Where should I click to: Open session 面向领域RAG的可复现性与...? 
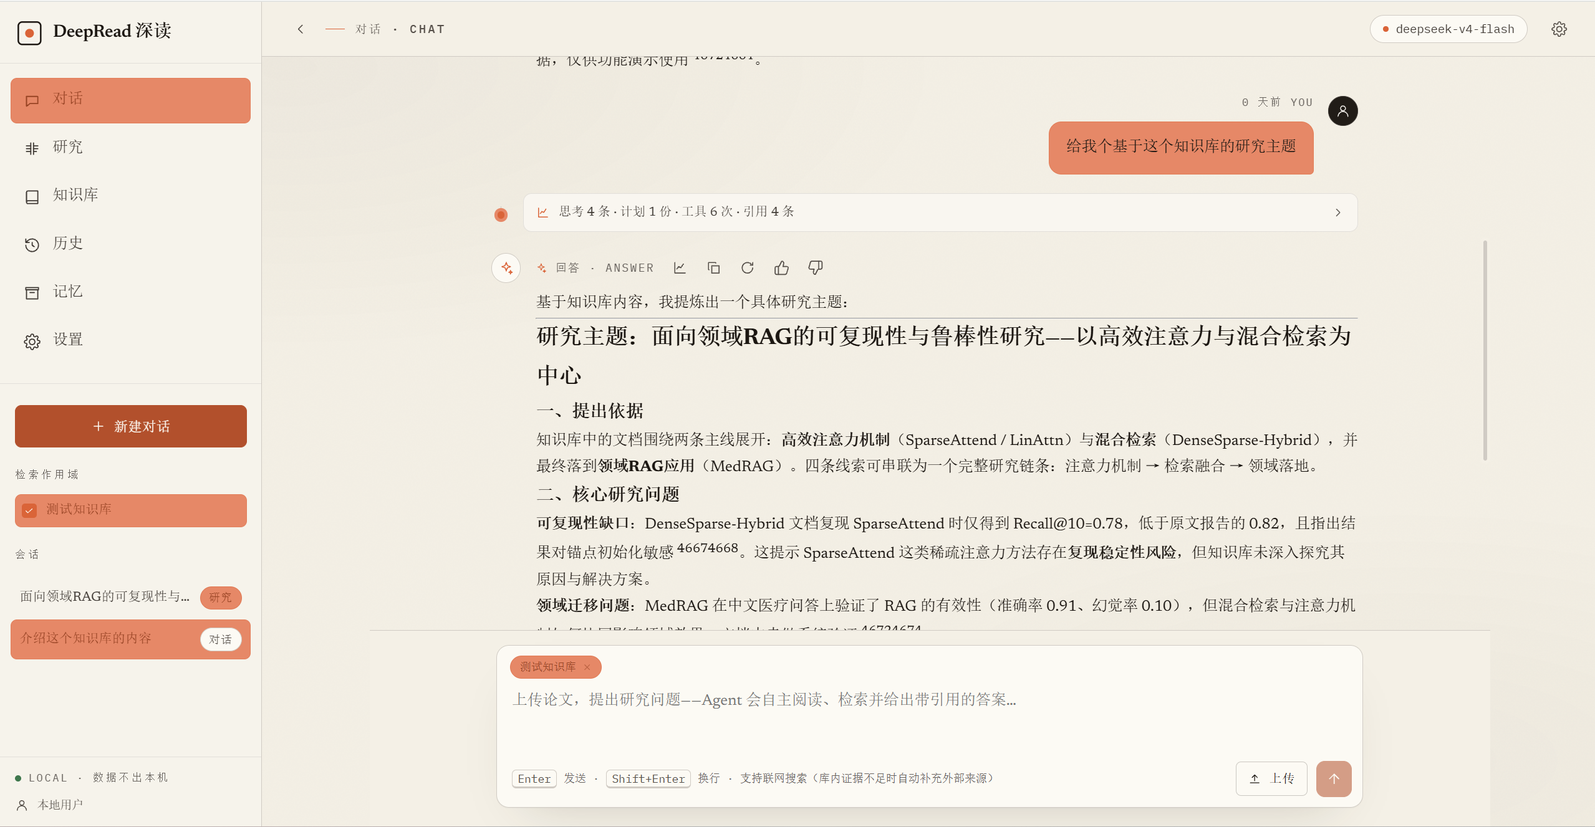105,596
